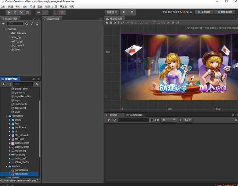Click sort assets icon in asset manager
238x186 pixels.
[x=10, y=84]
